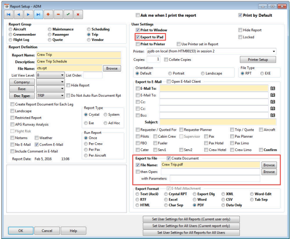Image resolution: width=290 pixels, height=239 pixels.
Task: Click export File Name field Crew Trip.pdf
Action: point(211,165)
